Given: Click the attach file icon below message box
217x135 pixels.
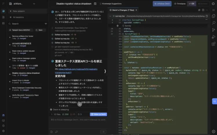Looking at the screenshot, I should [51, 132].
